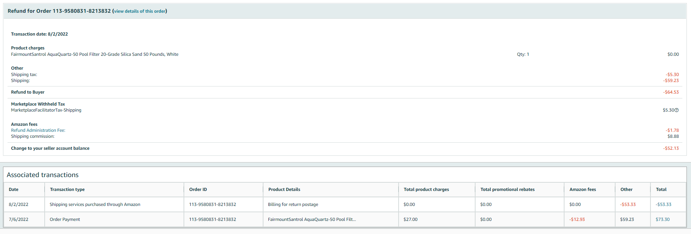Click the -$64.53 Refund to Buyer amount
691x234 pixels.
coord(671,92)
